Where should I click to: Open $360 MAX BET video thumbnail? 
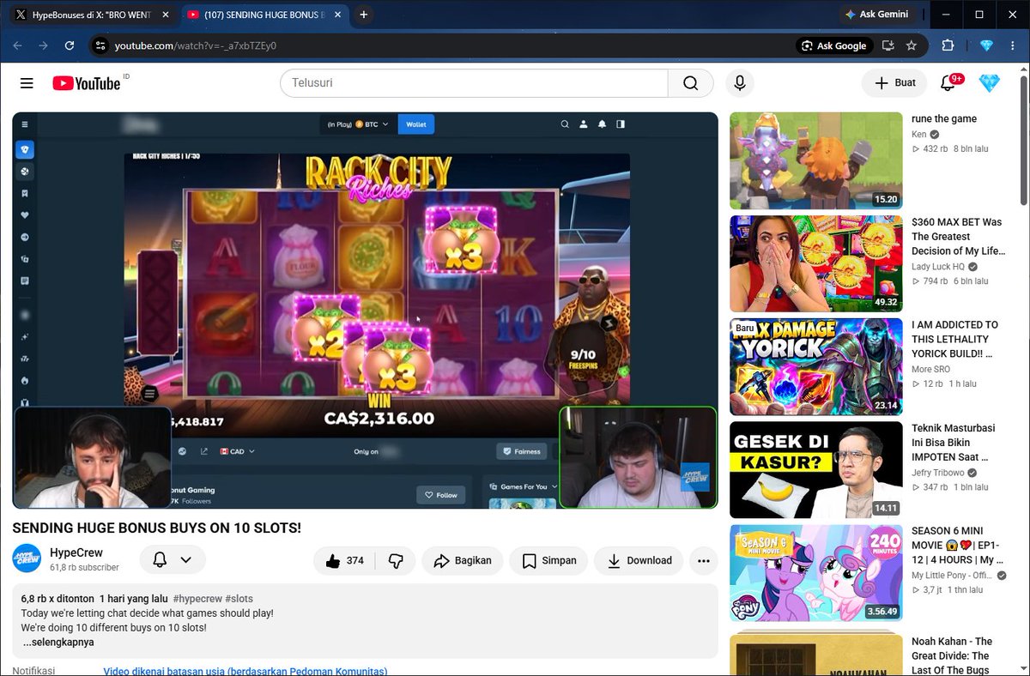click(816, 263)
